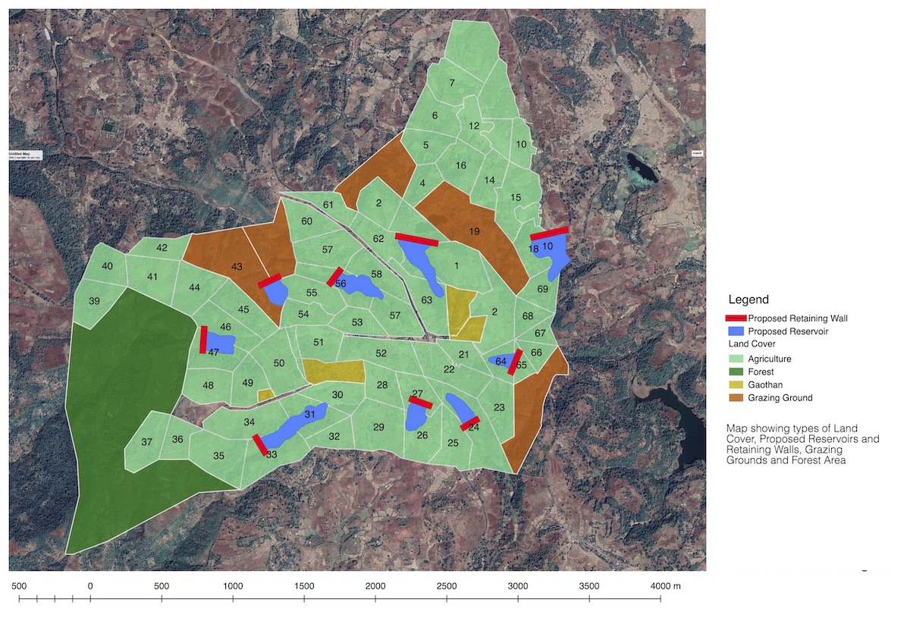Click the Gaothan legend color swatch
Screen dimensions: 910x643
[x=736, y=384]
